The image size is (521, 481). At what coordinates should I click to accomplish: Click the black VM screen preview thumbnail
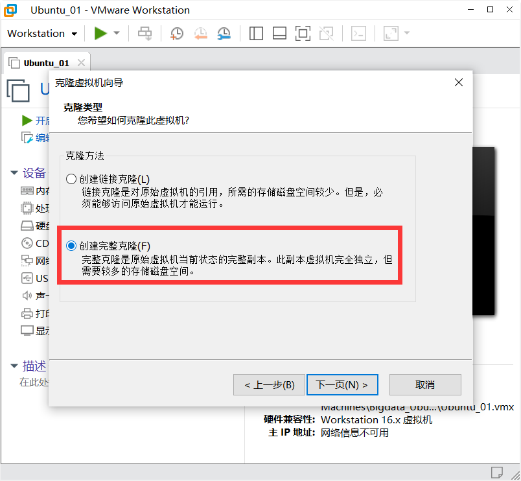pos(483,231)
